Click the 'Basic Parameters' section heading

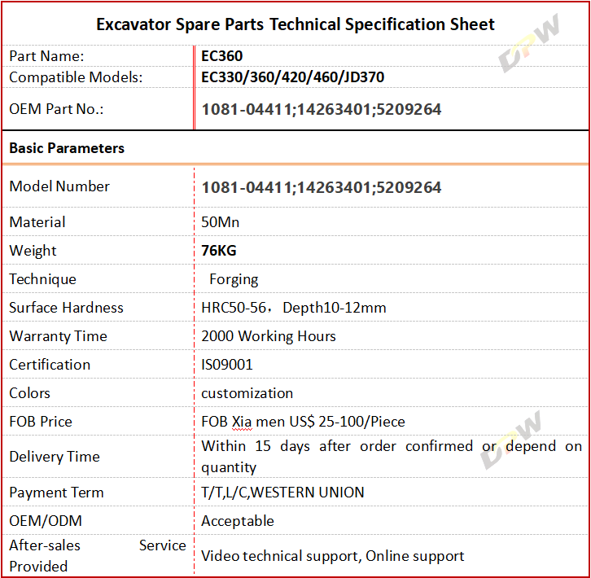pyautogui.click(x=67, y=148)
